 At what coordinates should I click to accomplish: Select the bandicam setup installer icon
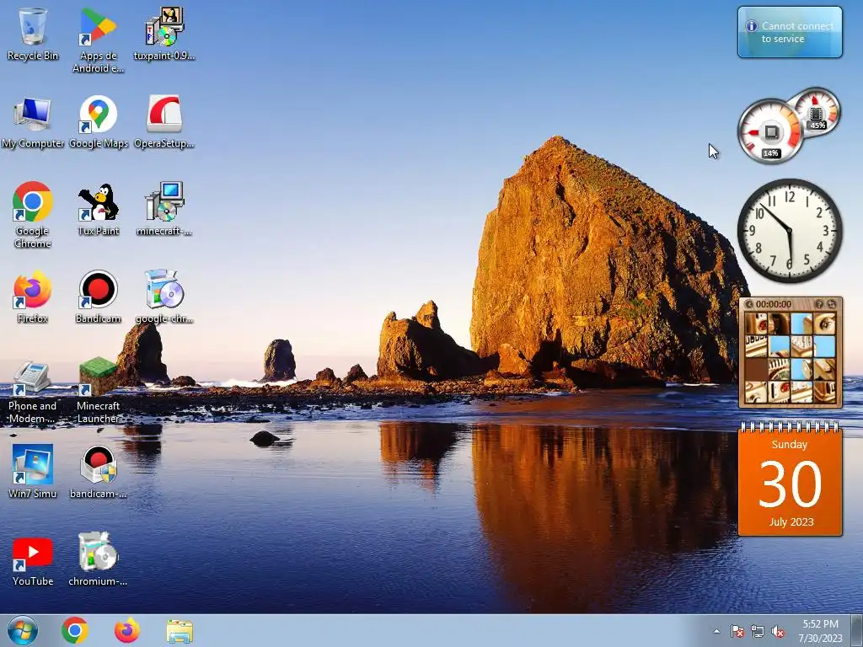[98, 472]
